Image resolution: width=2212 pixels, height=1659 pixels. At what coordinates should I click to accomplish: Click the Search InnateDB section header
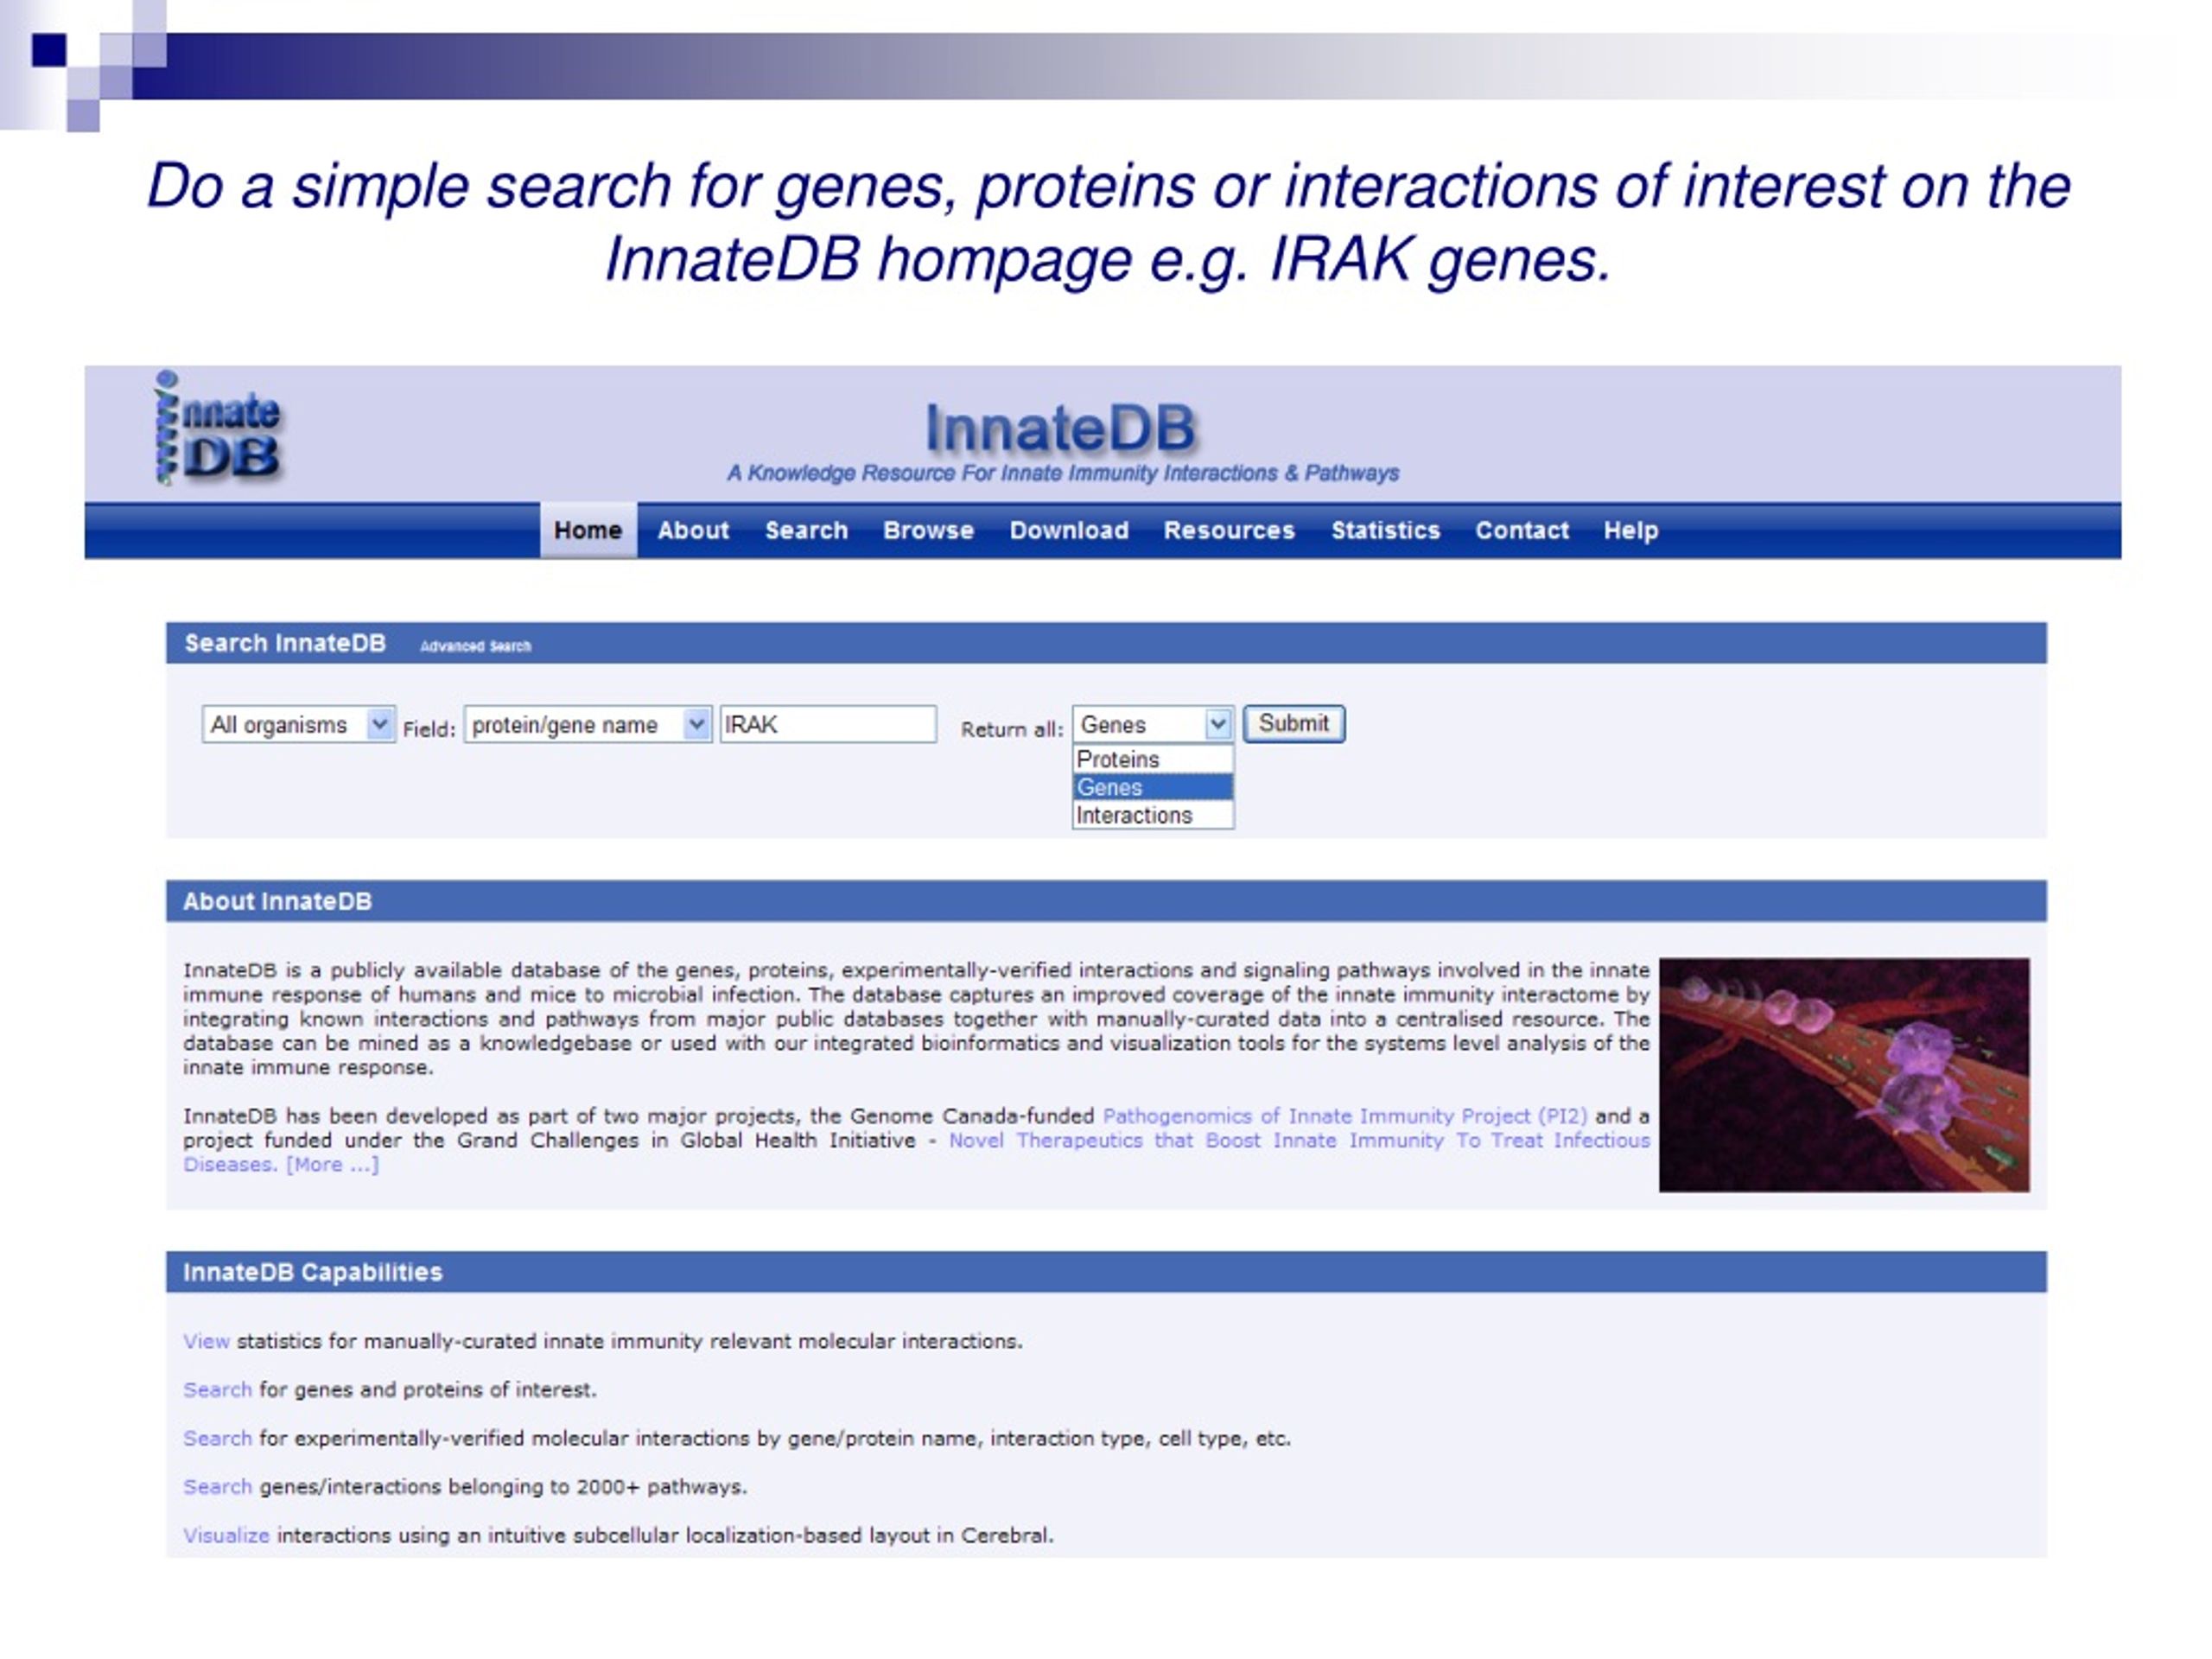(285, 643)
